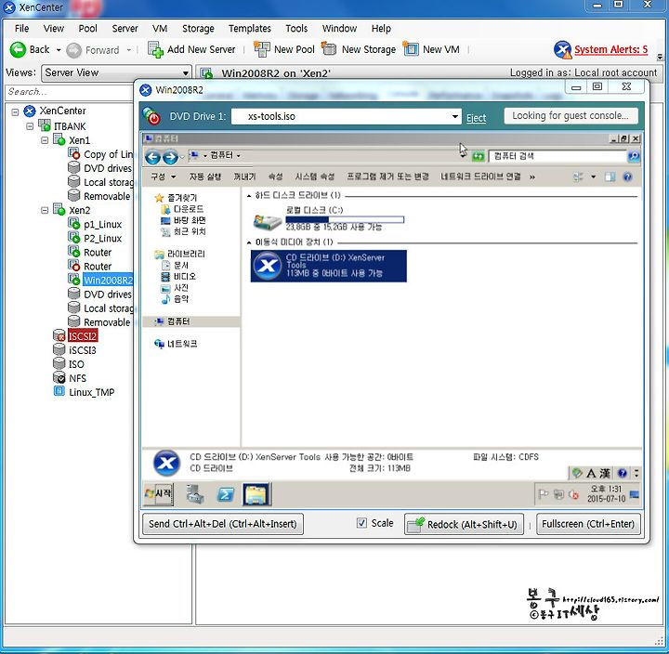Collapse the XenCenter tree node
The height and width of the screenshot is (654, 669).
tap(15, 112)
